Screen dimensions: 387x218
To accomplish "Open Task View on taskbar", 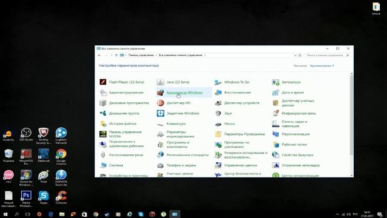I will 28,214.
